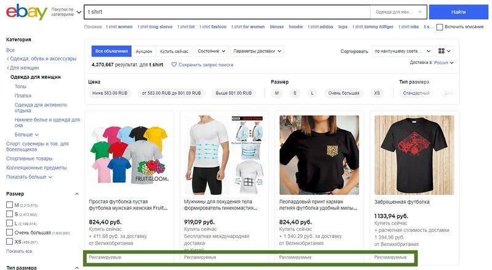Enable Включить описание checkbox
This screenshot has height=270, width=492.
point(440,27)
